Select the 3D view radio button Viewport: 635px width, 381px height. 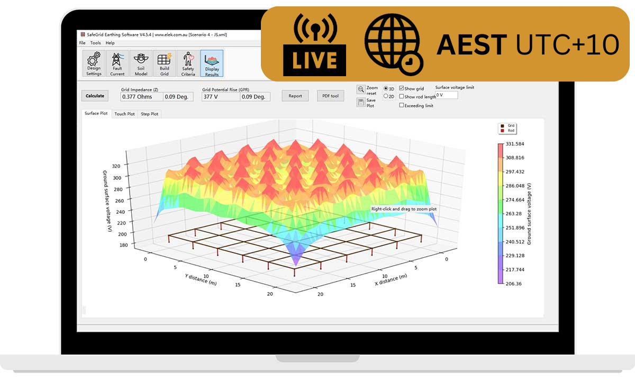click(x=386, y=88)
